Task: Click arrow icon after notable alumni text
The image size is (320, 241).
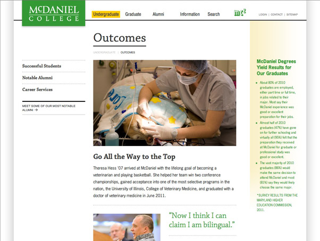Action: click(x=36, y=110)
